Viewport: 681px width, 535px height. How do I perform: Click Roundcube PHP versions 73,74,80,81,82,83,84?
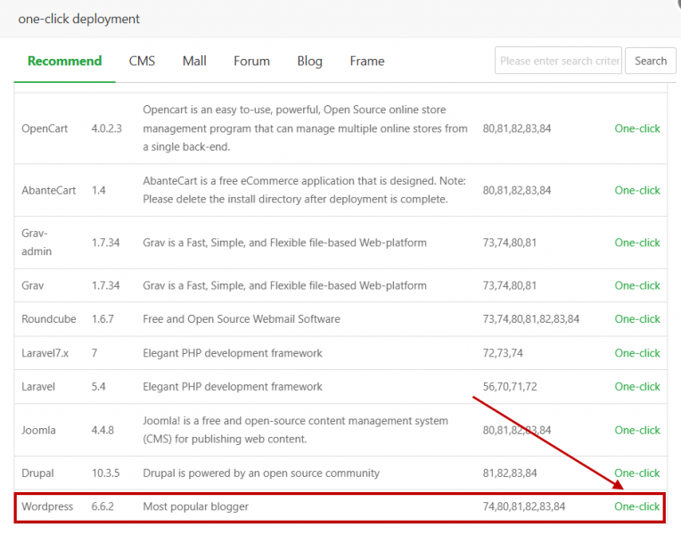530,319
